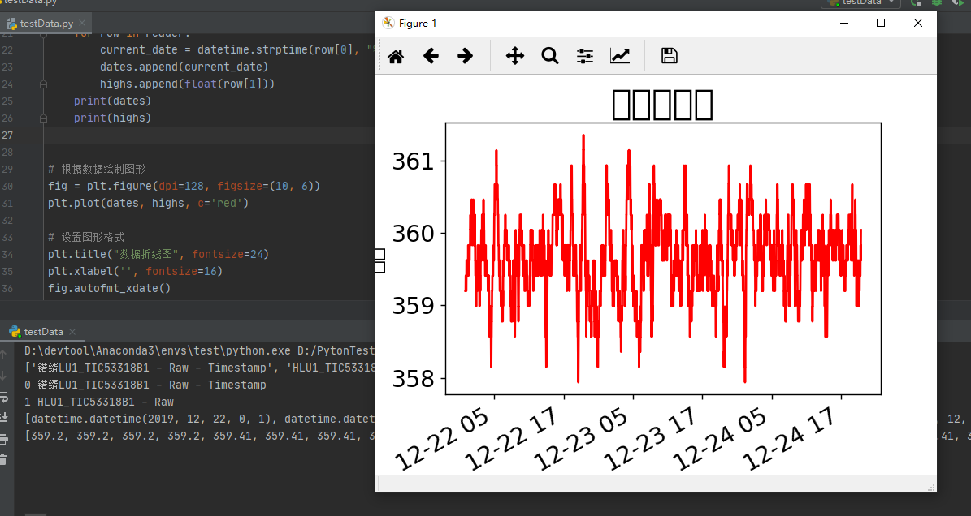Click console line starting 'D:\devtool\Anaconda3'

coord(199,351)
